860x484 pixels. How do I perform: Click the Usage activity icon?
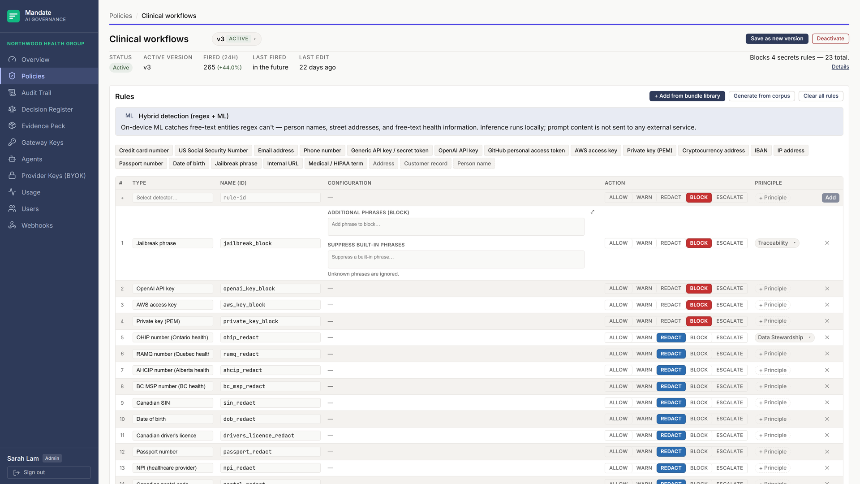click(12, 192)
